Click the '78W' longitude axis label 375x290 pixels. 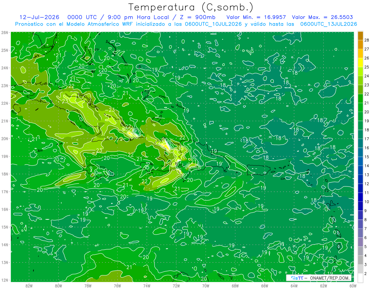click(88, 286)
